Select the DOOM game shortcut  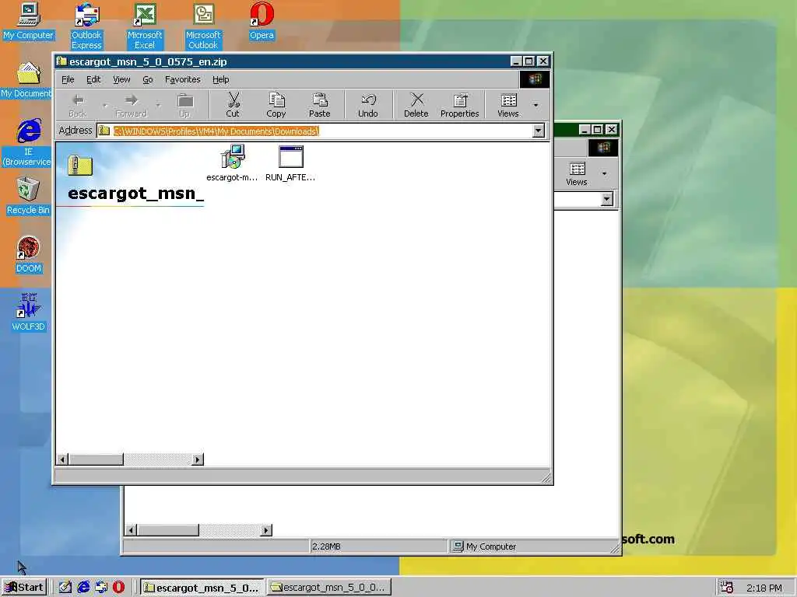click(x=29, y=254)
